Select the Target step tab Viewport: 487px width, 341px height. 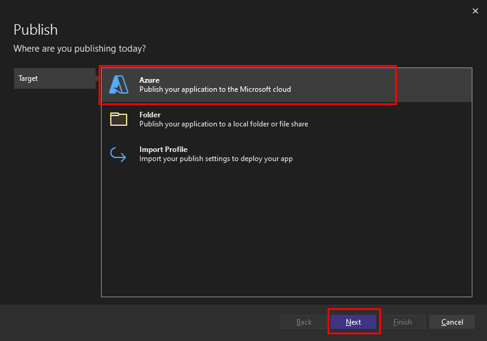[55, 78]
